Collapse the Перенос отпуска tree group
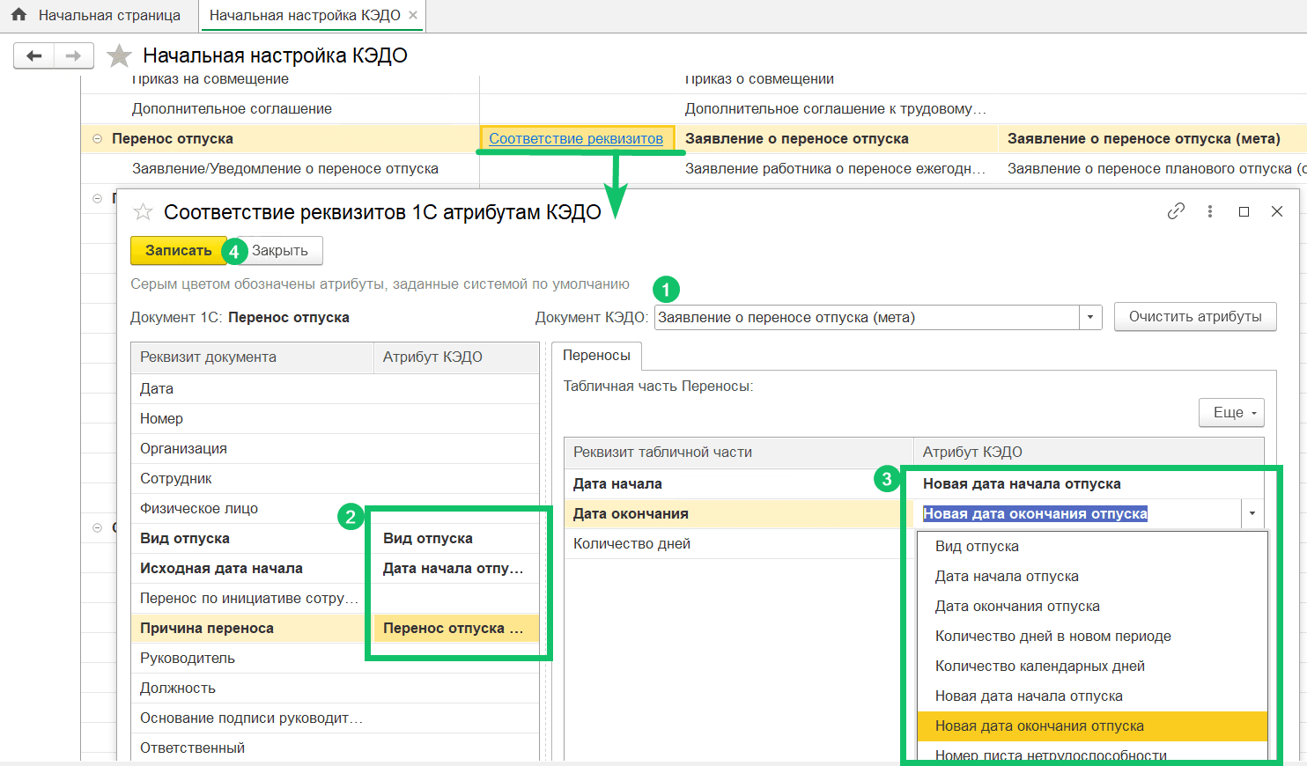 pyautogui.click(x=97, y=139)
